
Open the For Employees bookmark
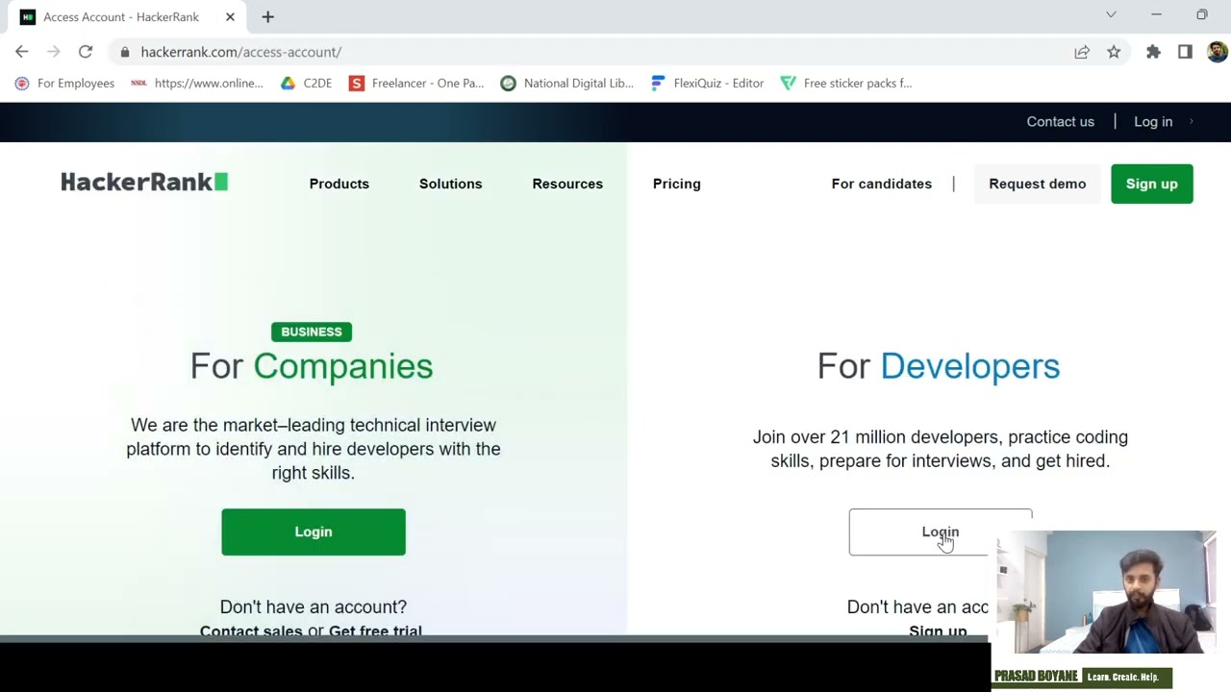64,84
